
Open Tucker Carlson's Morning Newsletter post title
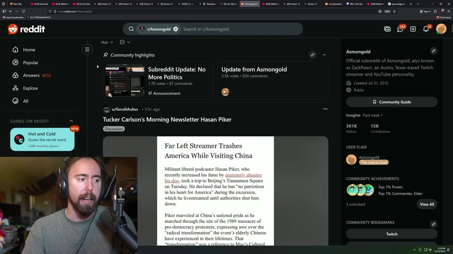point(167,120)
